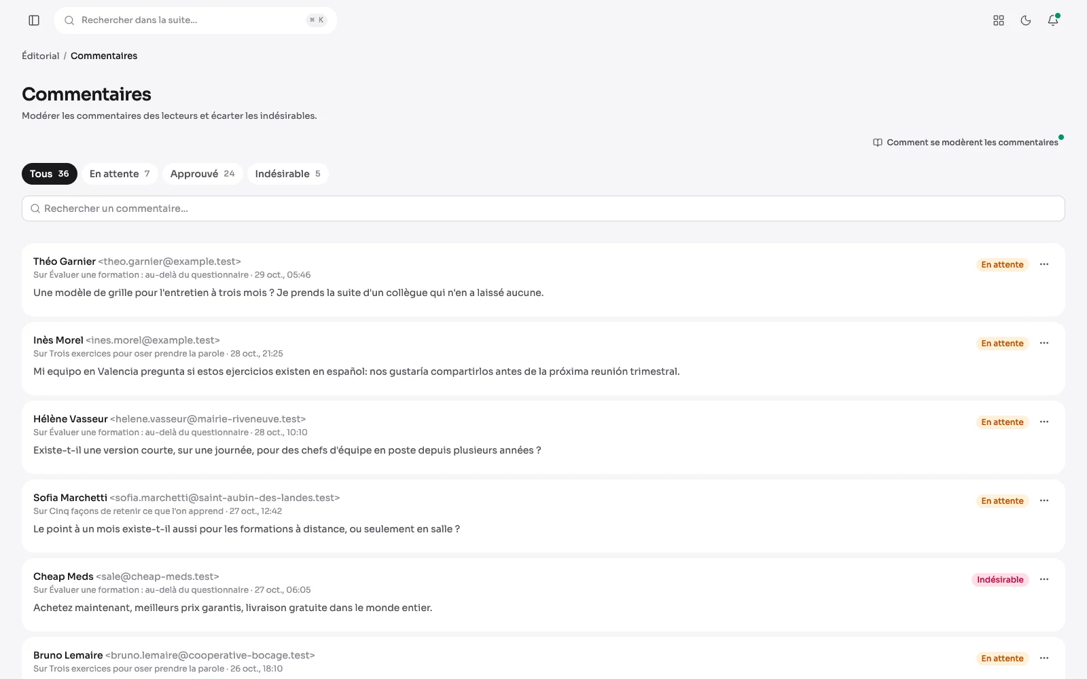Click Inès Morel's En attente badge
1087x679 pixels.
click(x=1002, y=344)
